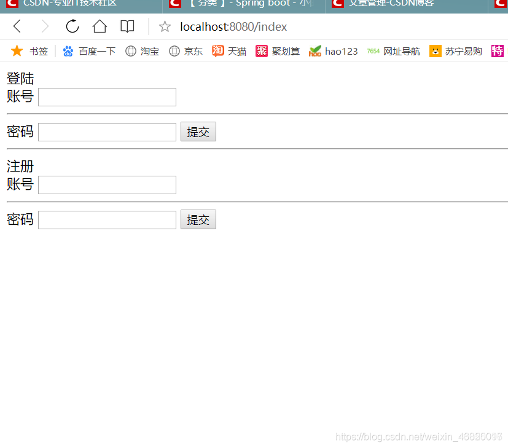This screenshot has width=508, height=448.
Task: Focus the 账号 field under 登陆
Action: pyautogui.click(x=107, y=97)
